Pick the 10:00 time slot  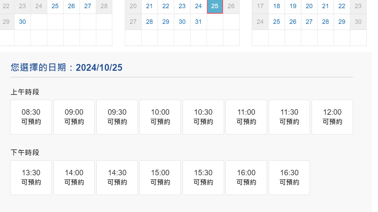click(160, 117)
